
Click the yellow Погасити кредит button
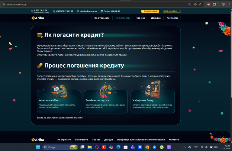point(150,11)
